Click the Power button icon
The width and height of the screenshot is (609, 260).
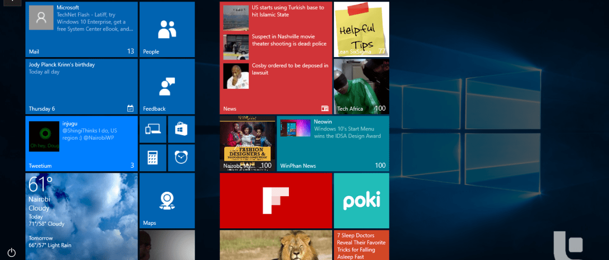pyautogui.click(x=12, y=252)
